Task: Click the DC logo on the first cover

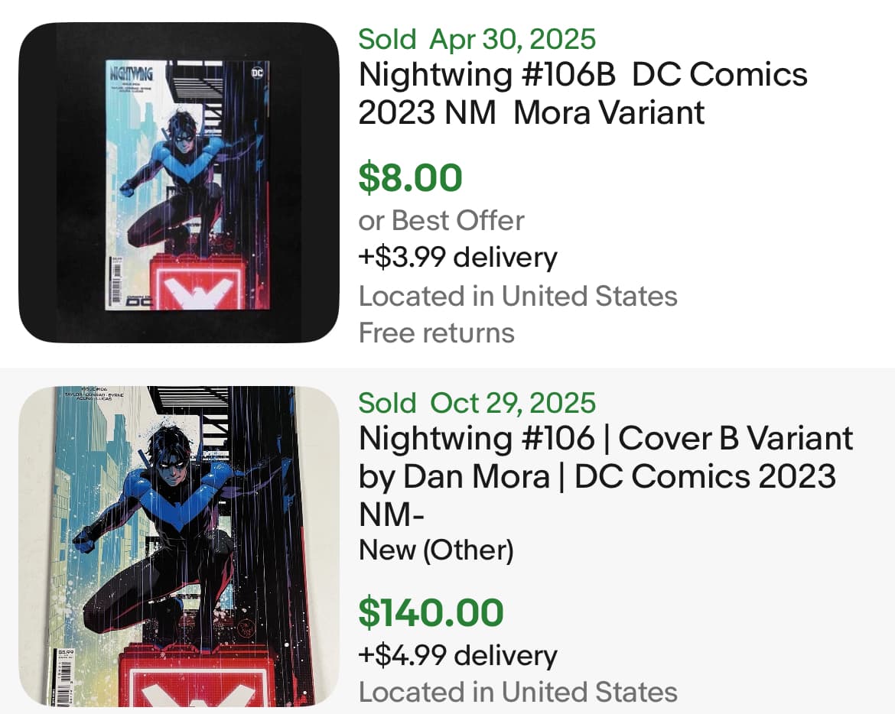Action: (256, 73)
